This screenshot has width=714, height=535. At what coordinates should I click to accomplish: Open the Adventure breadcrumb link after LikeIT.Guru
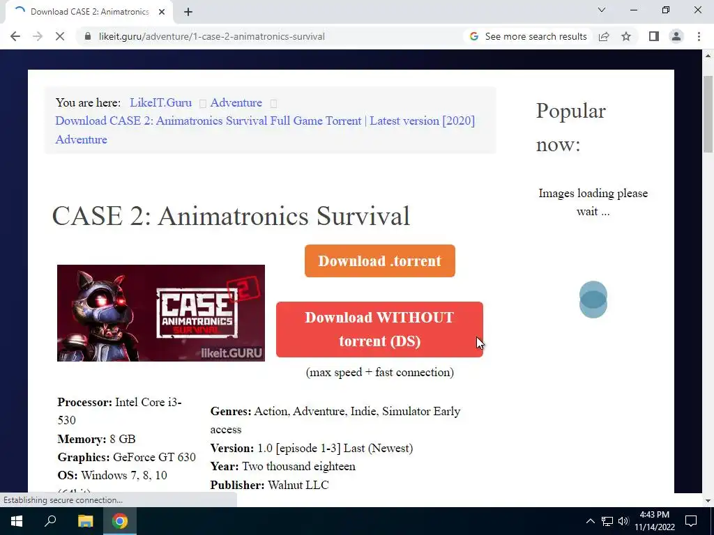[236, 102]
